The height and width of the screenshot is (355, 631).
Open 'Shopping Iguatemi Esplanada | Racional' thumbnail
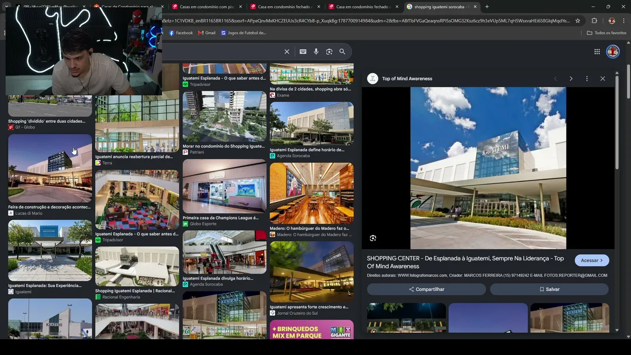pyautogui.click(x=137, y=267)
